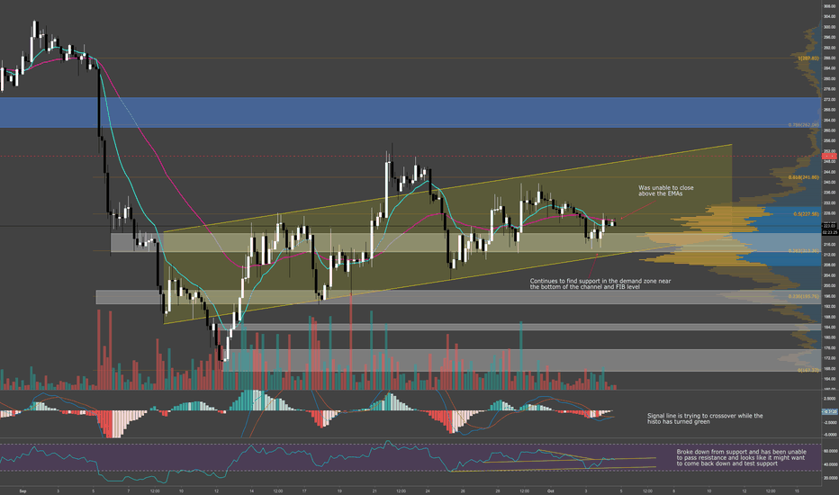Image resolution: width=839 pixels, height=495 pixels.
Task: Click the 0.786(262.04) Fibonacci level label
Action: (x=803, y=125)
